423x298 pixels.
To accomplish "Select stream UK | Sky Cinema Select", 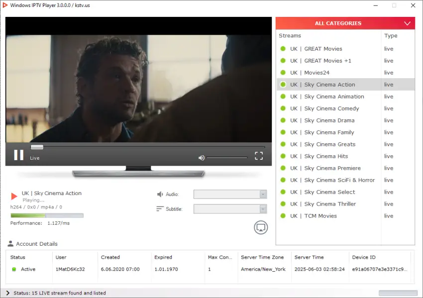I will click(345, 192).
